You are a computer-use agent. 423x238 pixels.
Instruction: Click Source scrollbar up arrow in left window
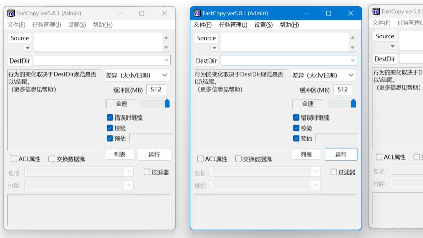point(166,37)
